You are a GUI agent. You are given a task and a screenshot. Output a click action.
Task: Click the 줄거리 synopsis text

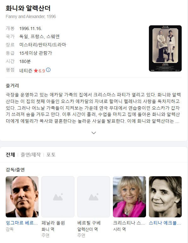click(93, 108)
